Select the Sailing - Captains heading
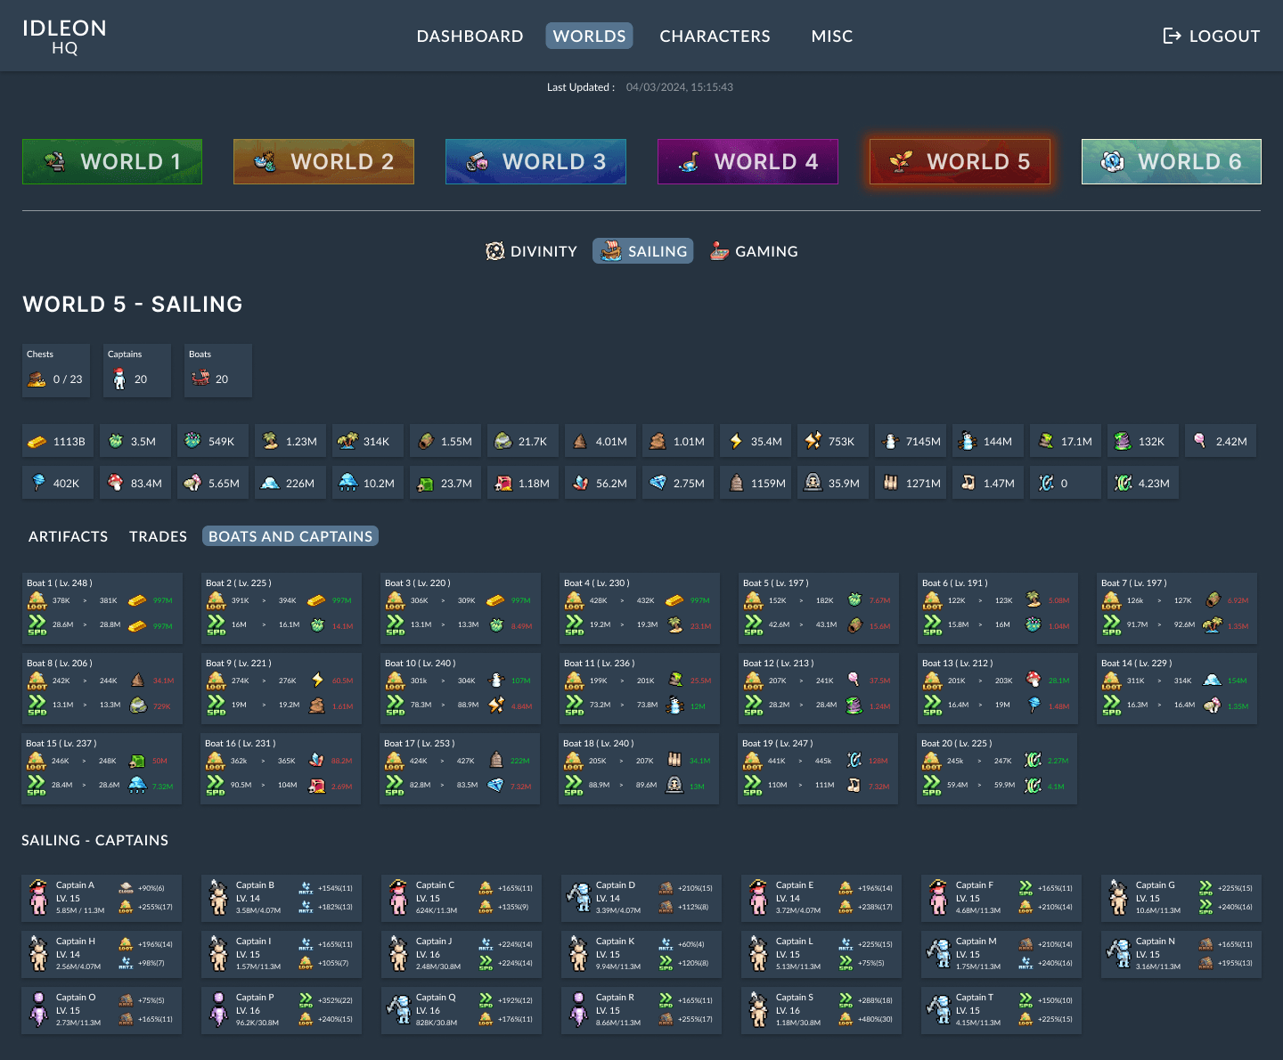Viewport: 1283px width, 1060px height. pos(95,840)
